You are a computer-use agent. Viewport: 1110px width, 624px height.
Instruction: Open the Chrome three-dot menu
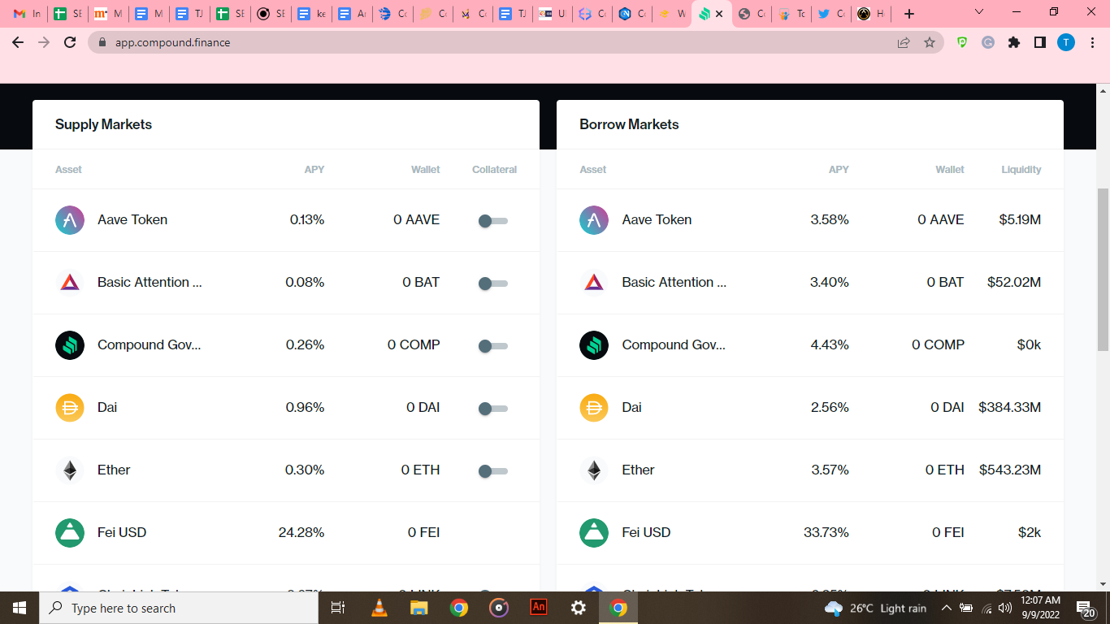(1092, 42)
